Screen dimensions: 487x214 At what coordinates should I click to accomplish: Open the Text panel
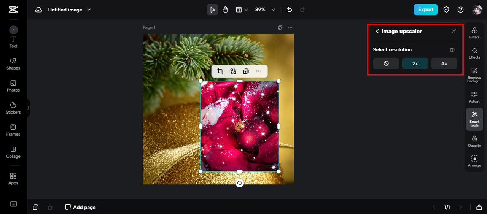pos(13,42)
